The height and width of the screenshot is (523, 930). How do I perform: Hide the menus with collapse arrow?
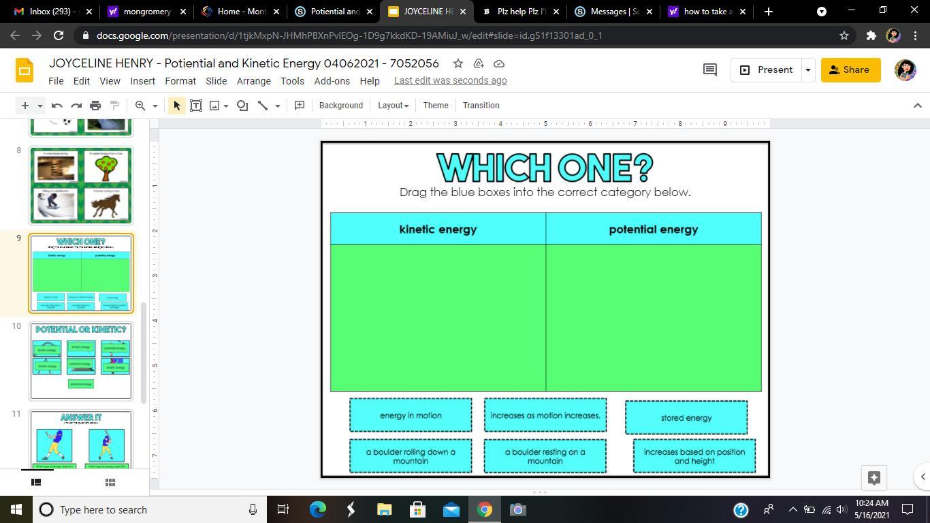point(917,106)
